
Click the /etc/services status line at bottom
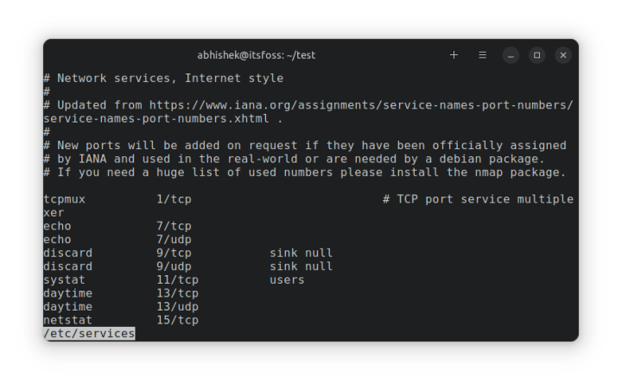pyautogui.click(x=89, y=333)
